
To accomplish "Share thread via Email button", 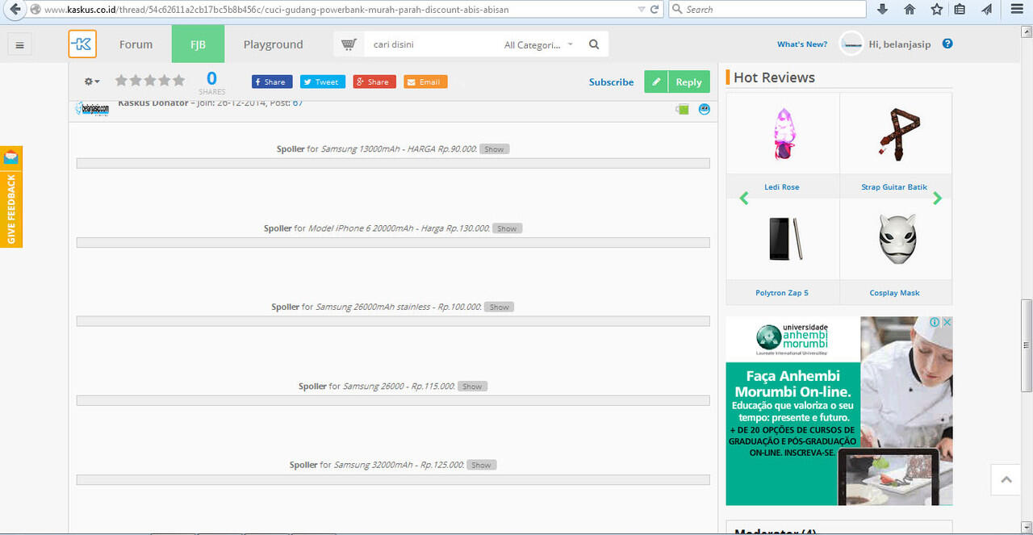I will coord(425,82).
